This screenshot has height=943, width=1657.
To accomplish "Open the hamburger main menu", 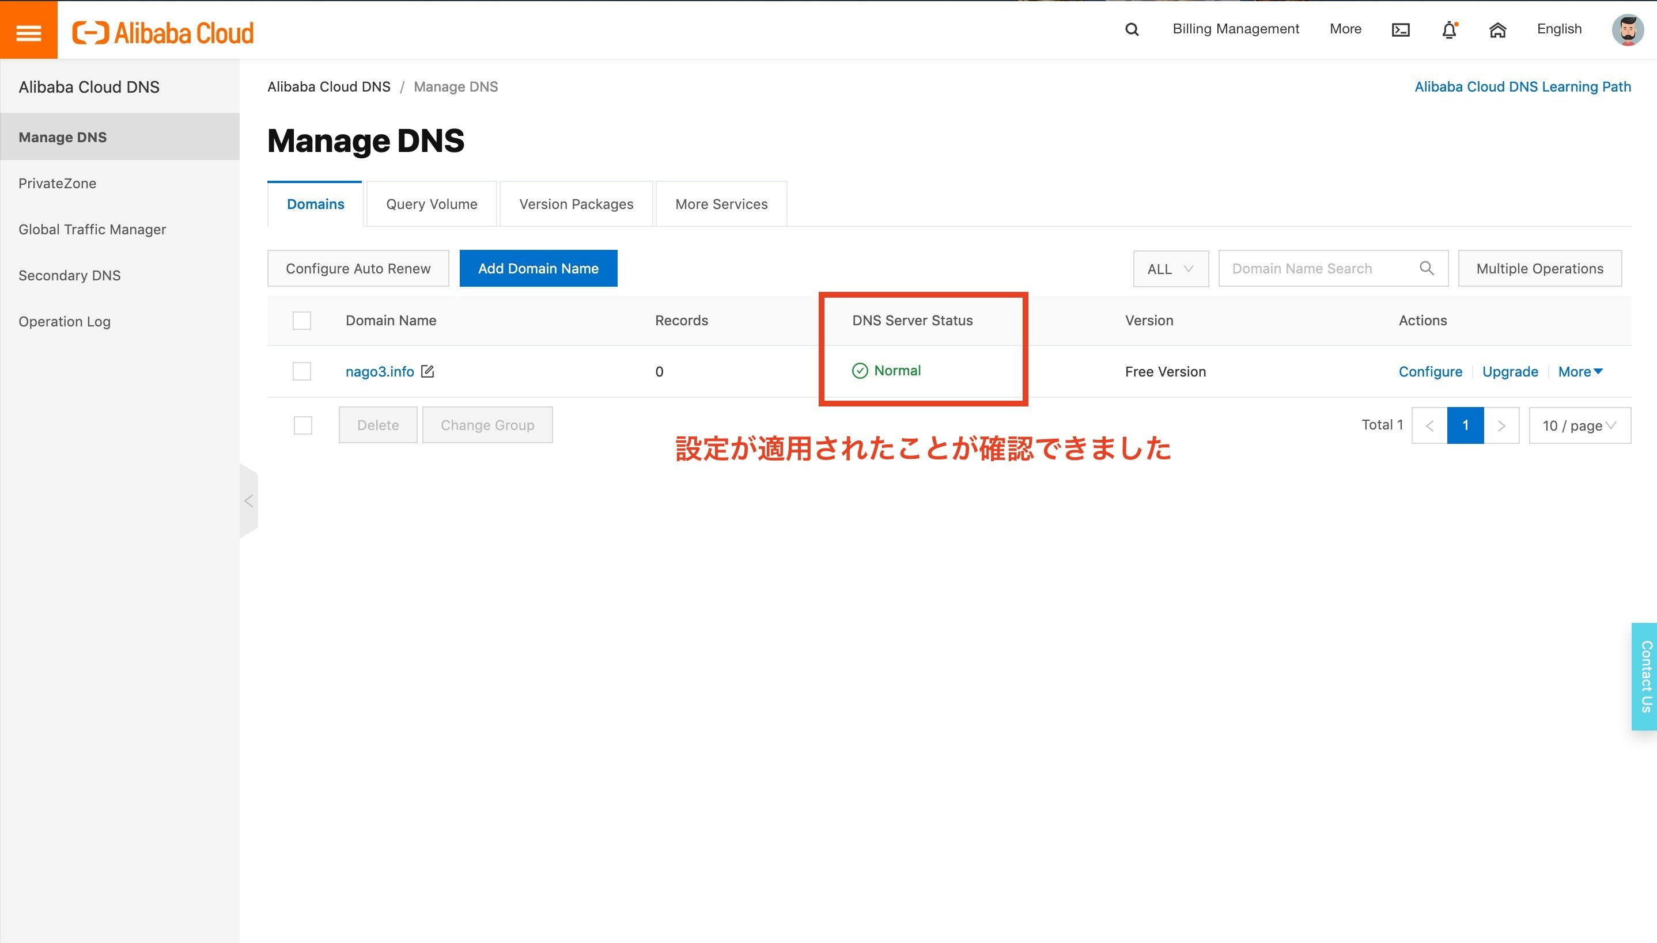I will [28, 31].
